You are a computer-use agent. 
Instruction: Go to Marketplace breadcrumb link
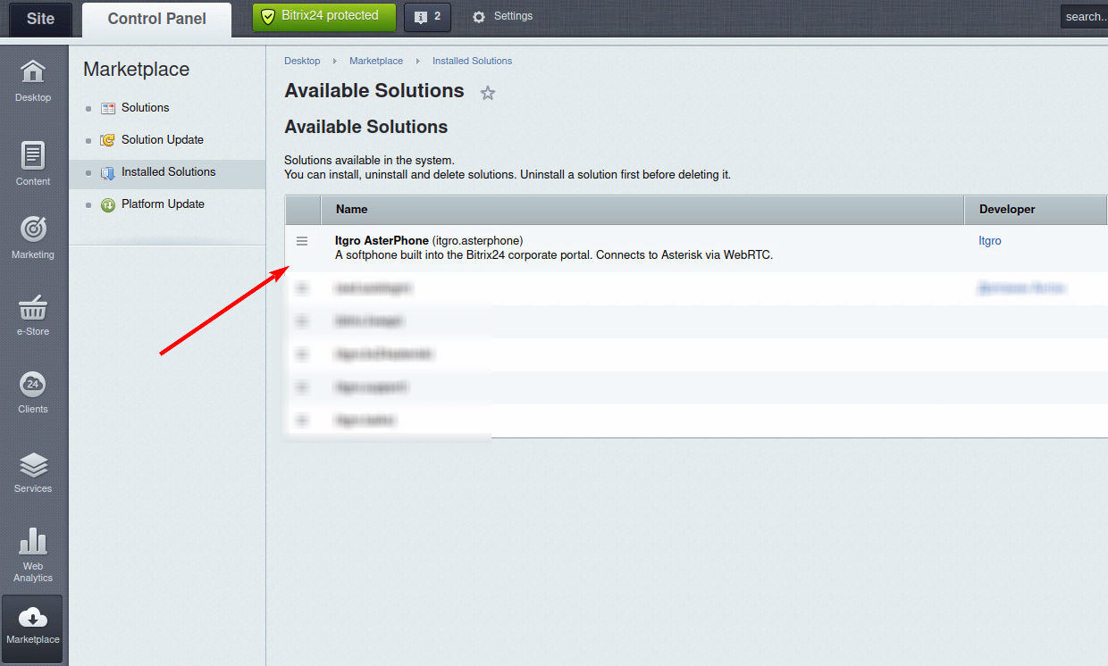tap(376, 61)
